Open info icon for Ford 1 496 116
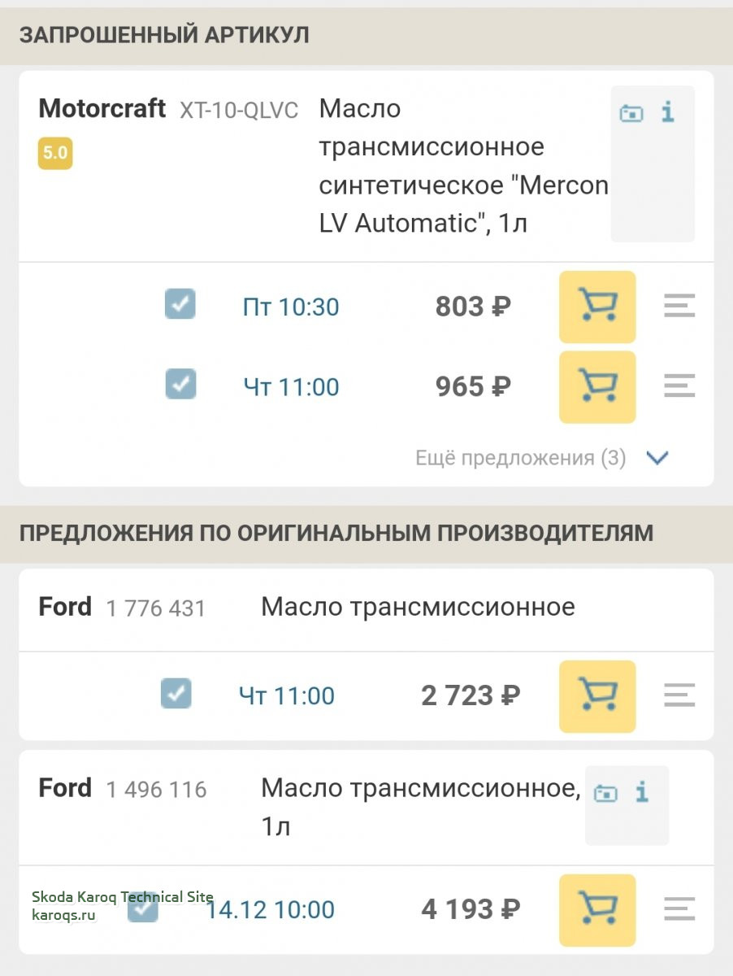The height and width of the screenshot is (976, 733). click(x=642, y=792)
